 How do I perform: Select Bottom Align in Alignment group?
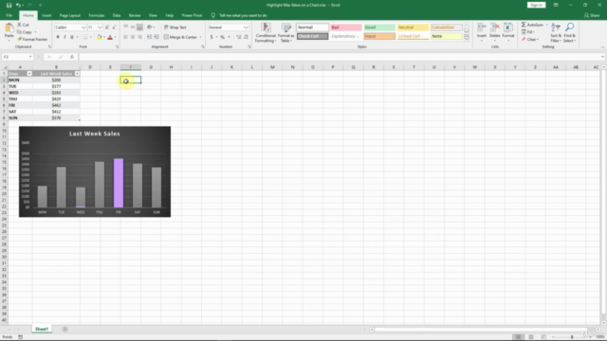(139, 27)
